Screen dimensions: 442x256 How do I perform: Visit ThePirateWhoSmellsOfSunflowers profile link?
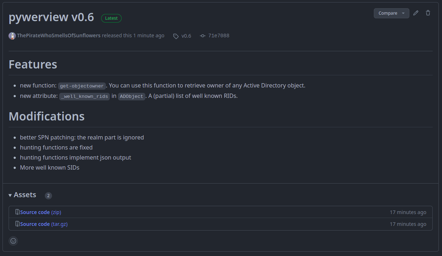coord(58,35)
